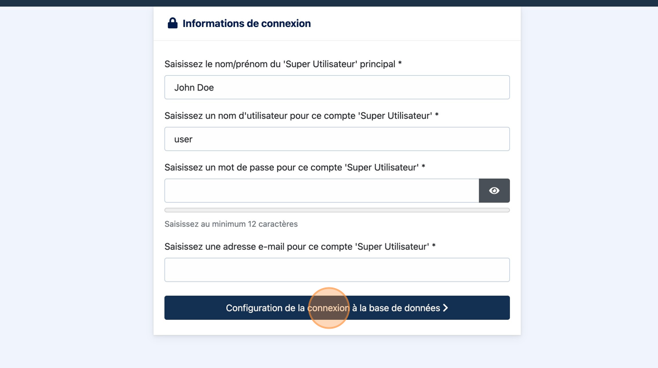
Task: Focus the name field containing John Doe
Action: [337, 88]
